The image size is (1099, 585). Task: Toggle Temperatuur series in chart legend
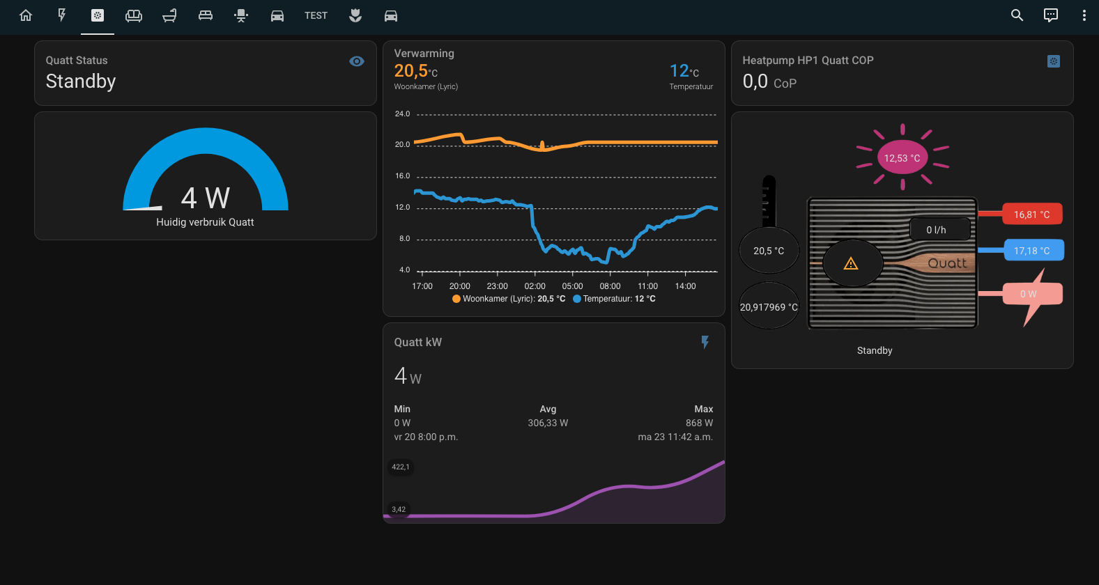pos(614,299)
